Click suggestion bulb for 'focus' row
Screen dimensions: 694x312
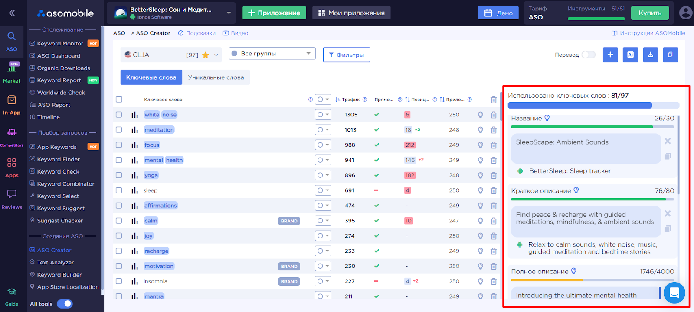click(x=481, y=145)
